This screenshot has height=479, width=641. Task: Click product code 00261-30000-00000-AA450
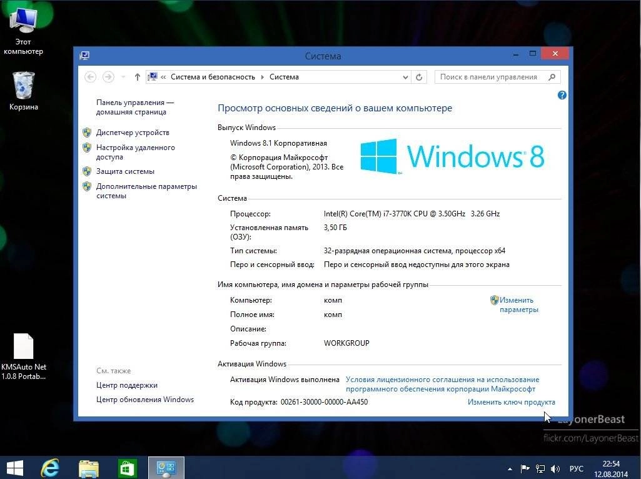pyautogui.click(x=324, y=401)
